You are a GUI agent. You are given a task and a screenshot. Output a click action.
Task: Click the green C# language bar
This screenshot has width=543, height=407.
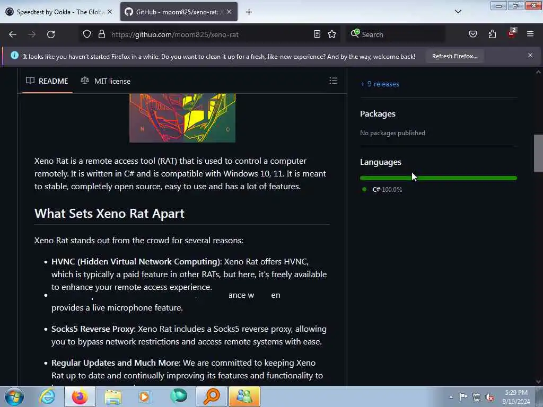439,178
